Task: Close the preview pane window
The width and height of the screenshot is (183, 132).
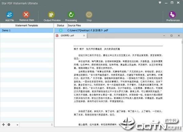Action: (179, 36)
